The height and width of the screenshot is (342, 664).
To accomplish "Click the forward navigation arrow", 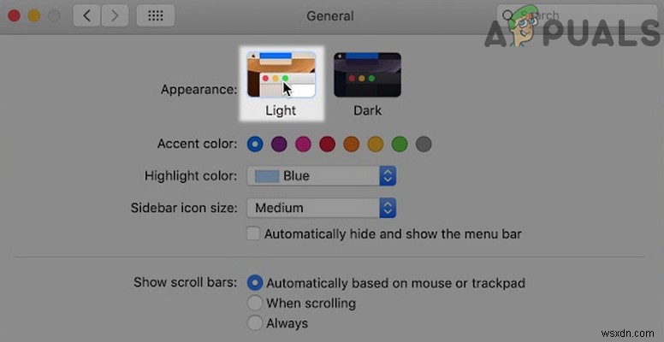I will click(116, 15).
